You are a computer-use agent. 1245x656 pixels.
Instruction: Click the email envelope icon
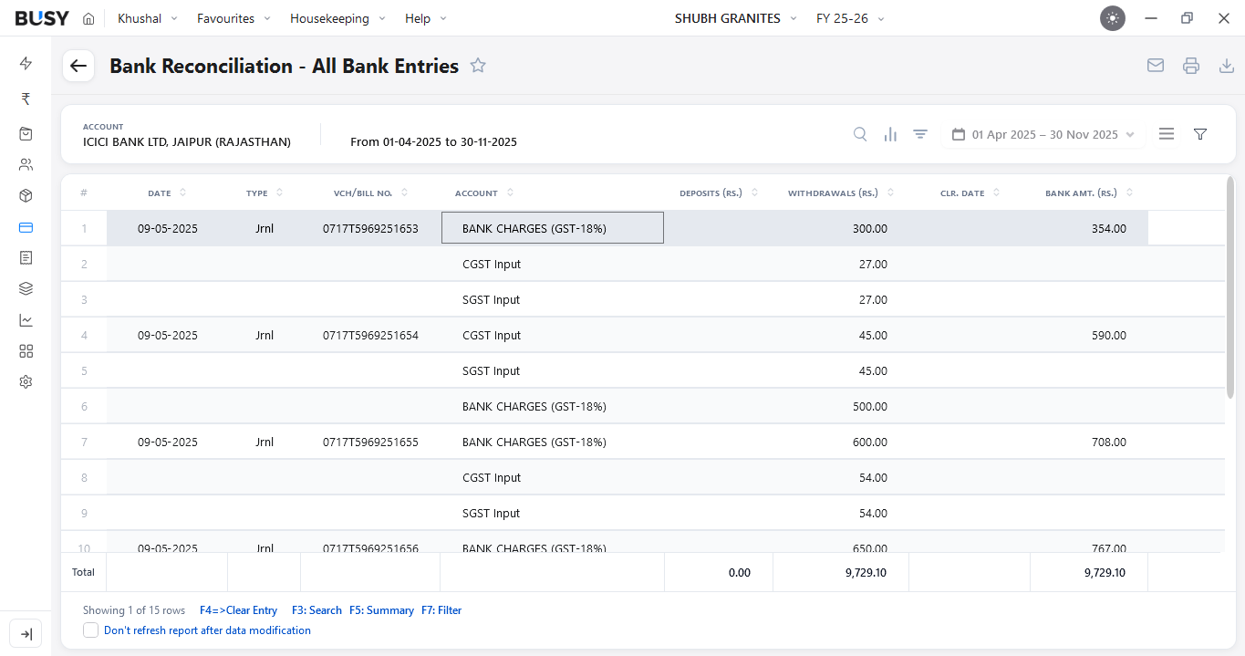[x=1156, y=66]
